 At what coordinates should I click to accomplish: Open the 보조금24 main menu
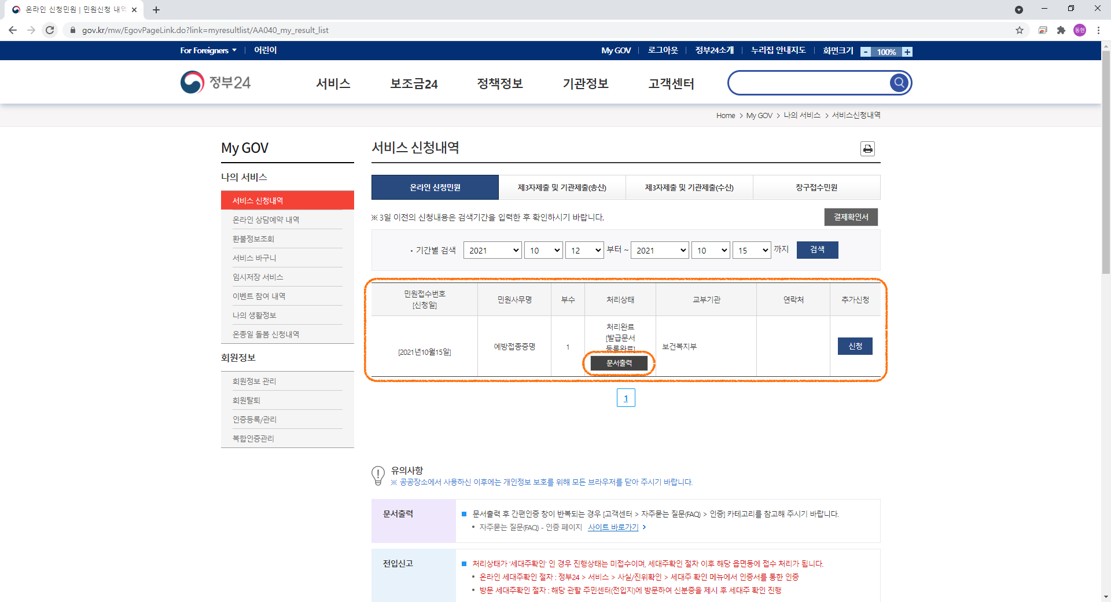point(414,83)
